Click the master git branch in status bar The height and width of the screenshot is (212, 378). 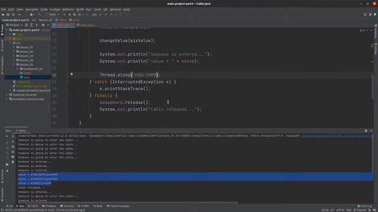tap(360, 210)
